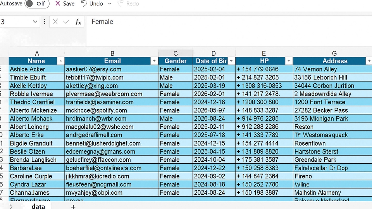372x209 pixels.
Task: Open the Undo history dropdown arrow
Action: 110,4
